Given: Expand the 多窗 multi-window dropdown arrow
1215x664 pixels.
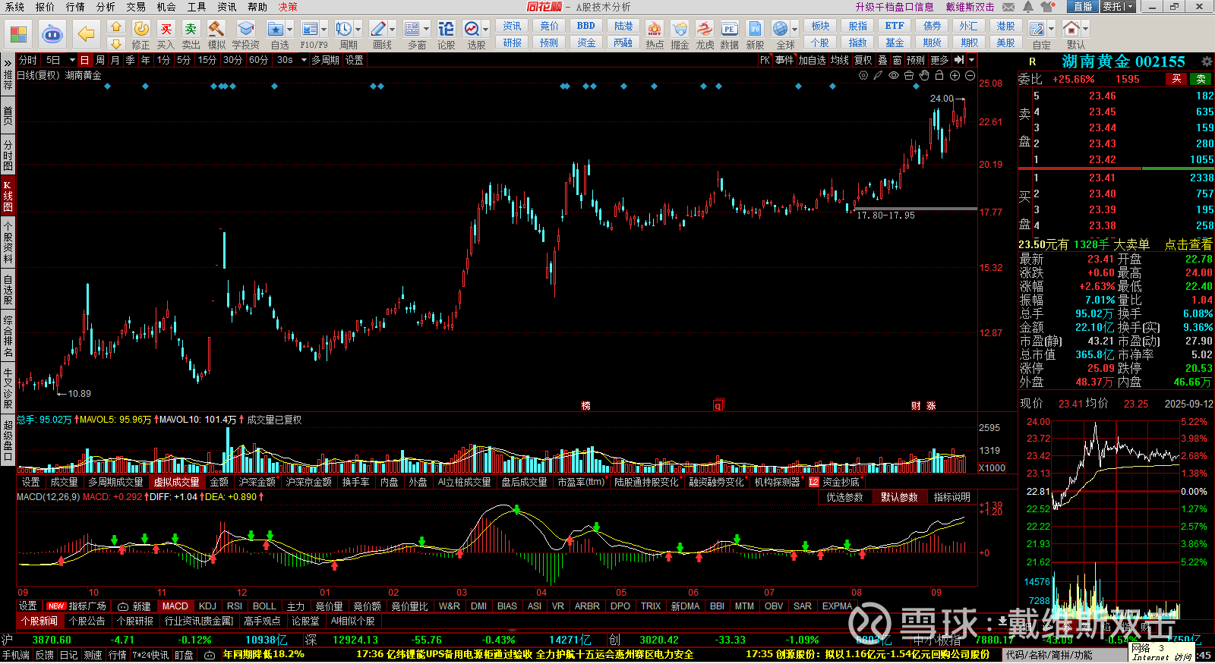Looking at the screenshot, I should coord(426,30).
